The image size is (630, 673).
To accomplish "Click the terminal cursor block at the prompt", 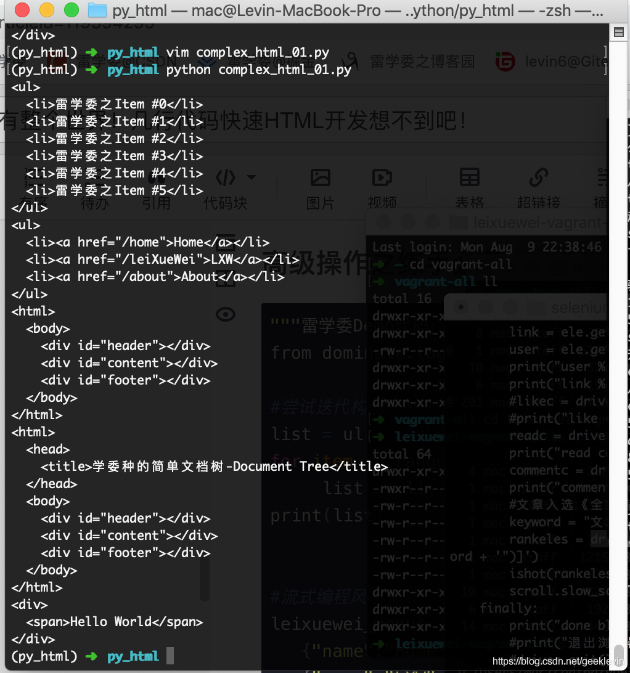I will tap(170, 656).
